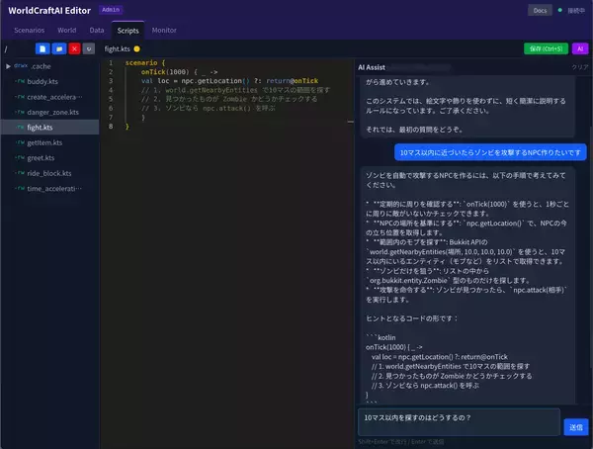Click code line 2 with onTick(1000)

179,72
